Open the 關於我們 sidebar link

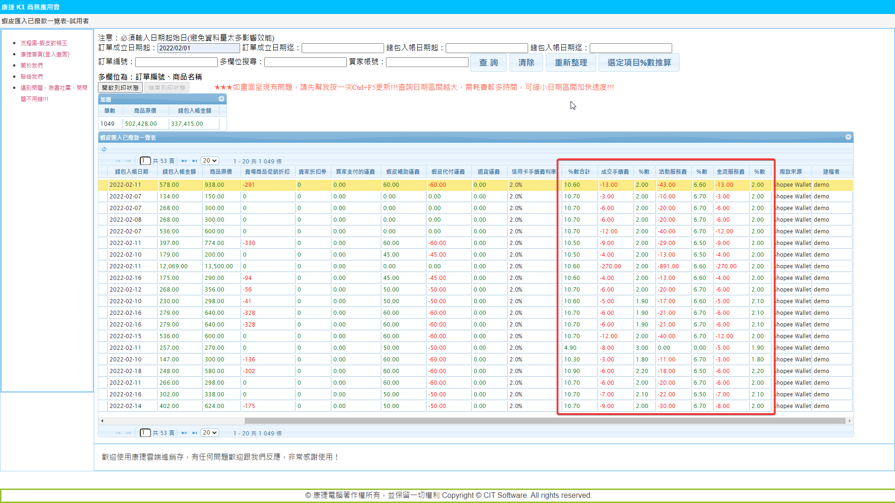tap(32, 65)
